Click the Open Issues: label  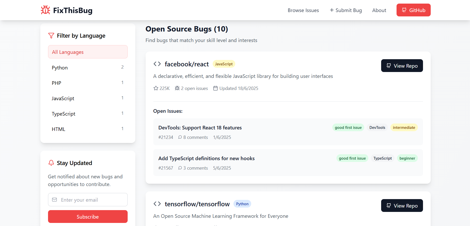click(168, 111)
